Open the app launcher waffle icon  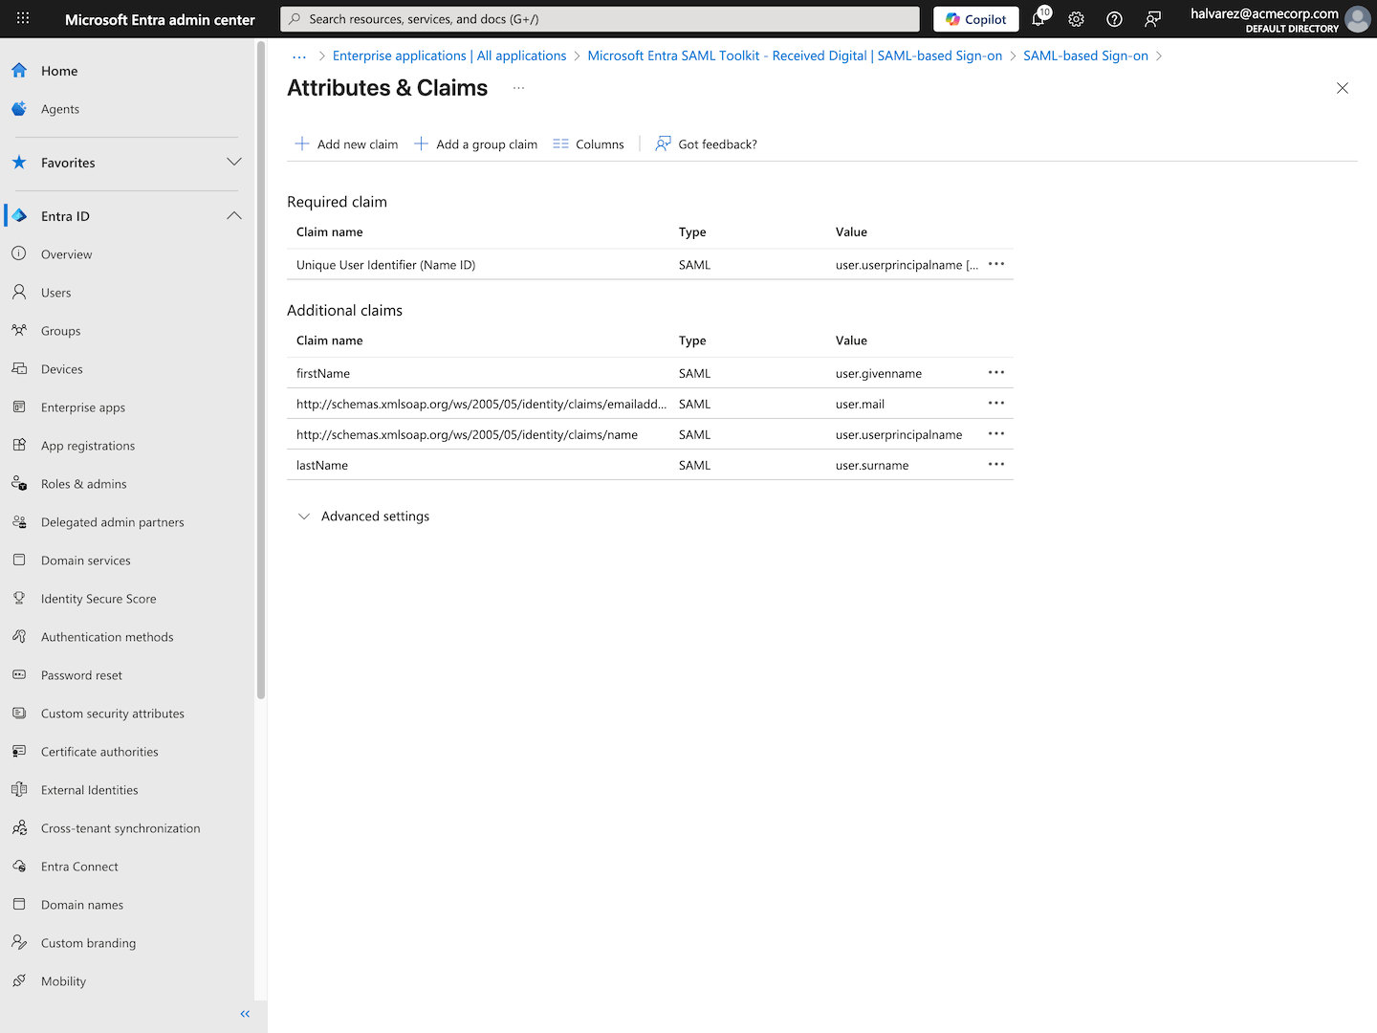pos(23,18)
